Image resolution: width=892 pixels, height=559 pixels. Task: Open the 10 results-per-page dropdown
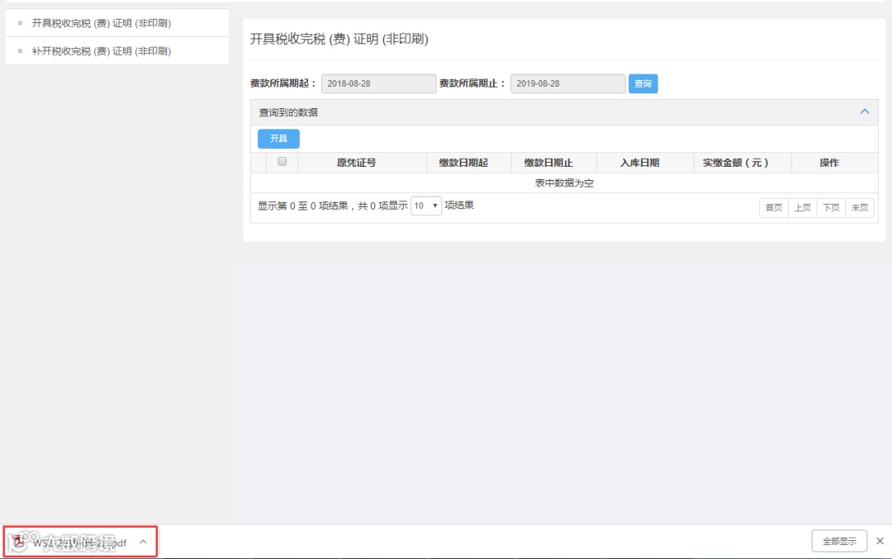426,206
